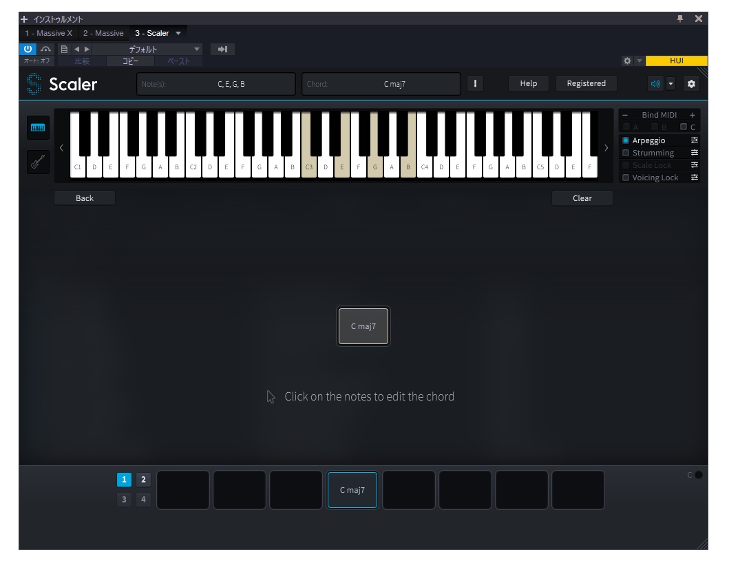This screenshot has width=729, height=565.
Task: Click the yellow HUI indicator
Action: coord(677,61)
